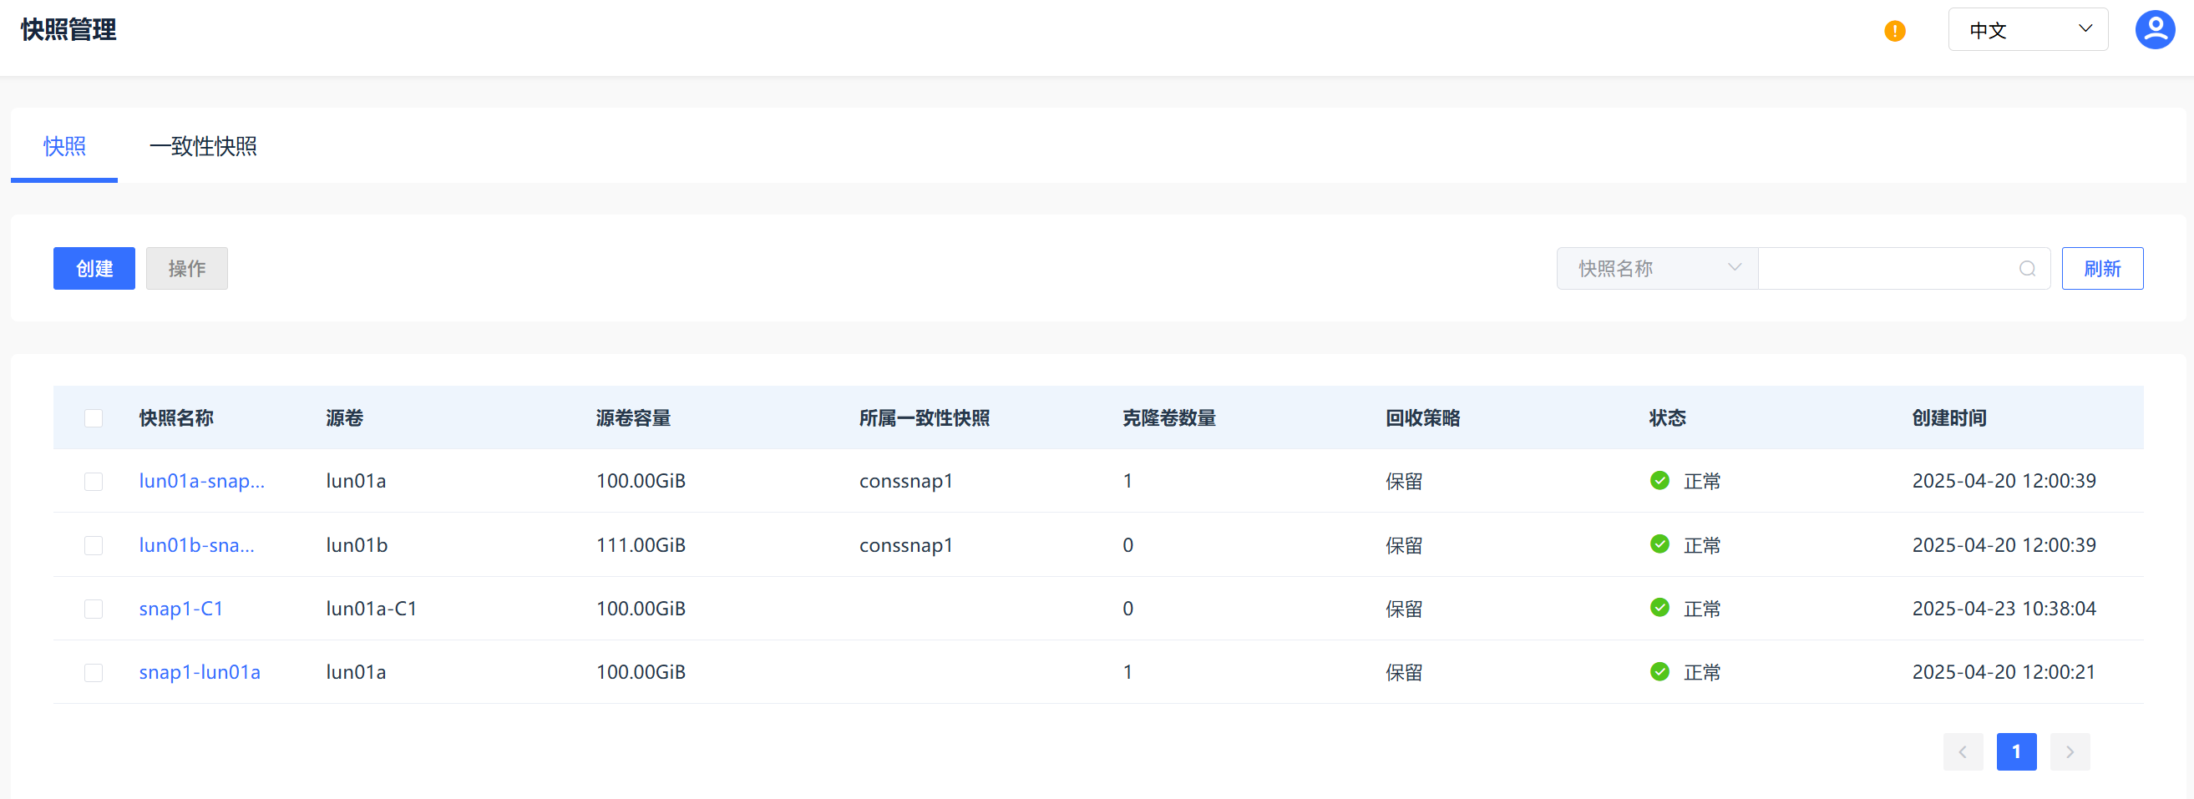Click the 快照管理 page title
This screenshot has height=799, width=2194.
point(68,30)
